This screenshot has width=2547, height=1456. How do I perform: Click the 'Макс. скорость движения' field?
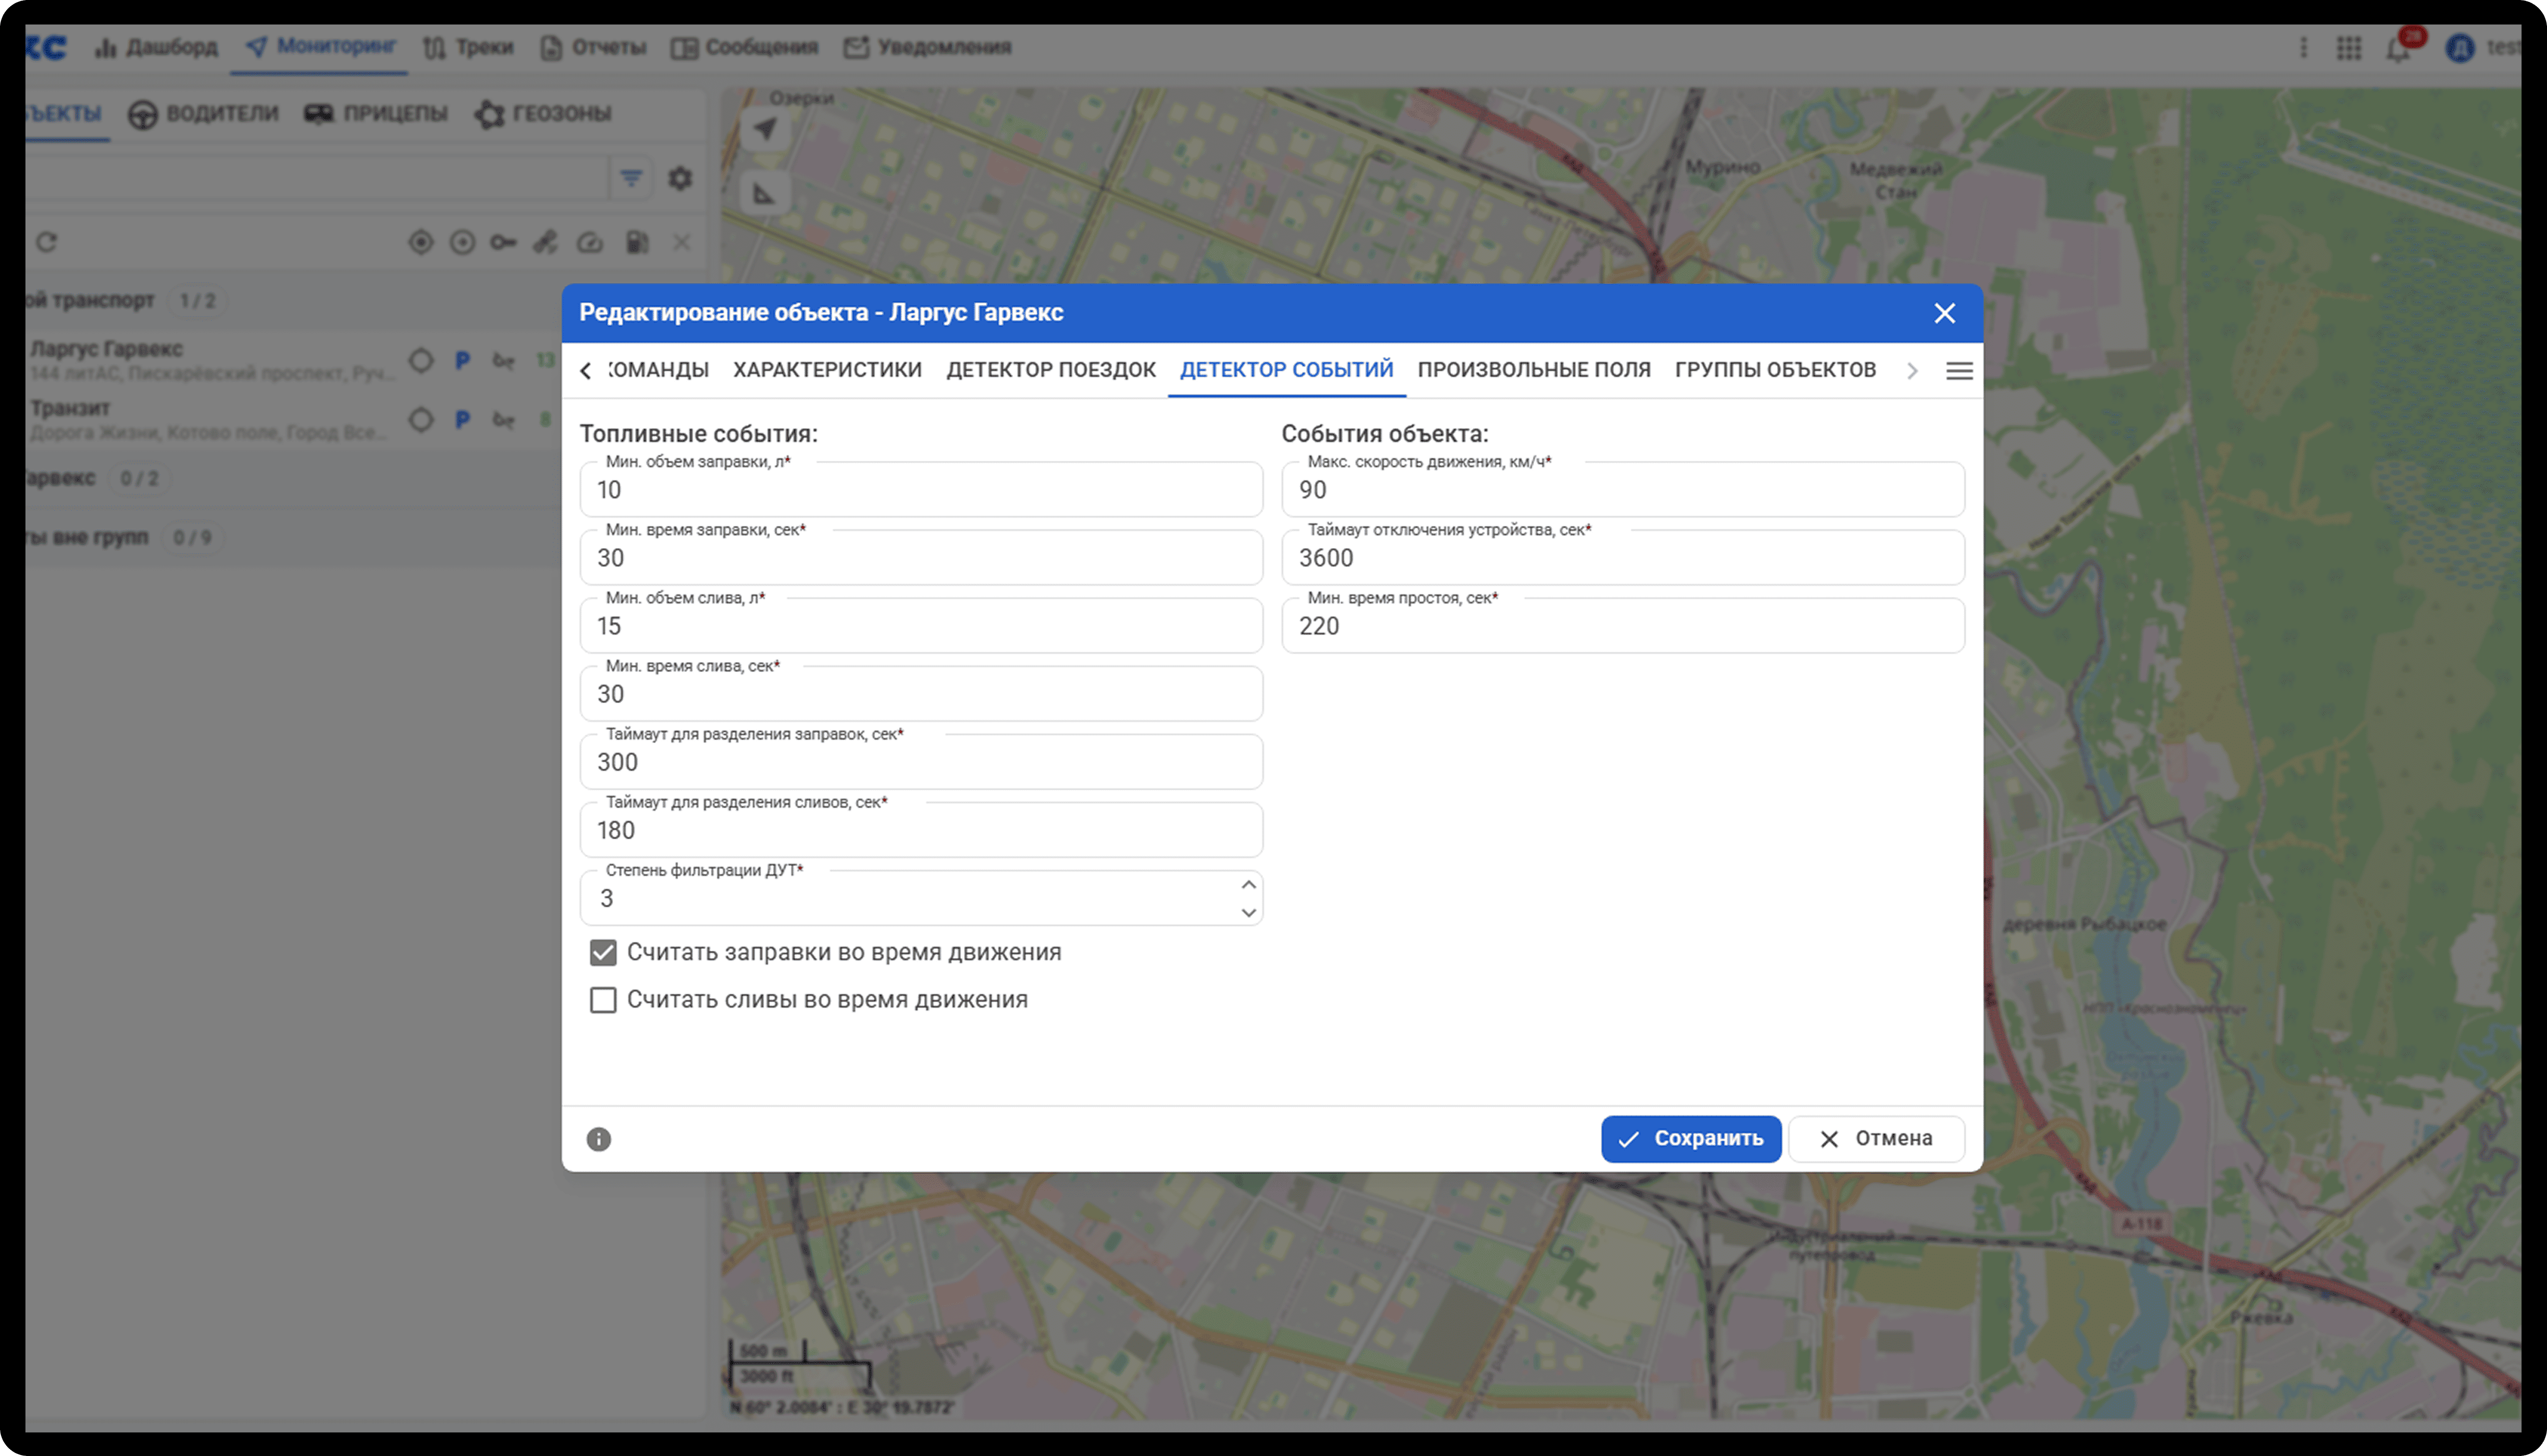point(1623,490)
